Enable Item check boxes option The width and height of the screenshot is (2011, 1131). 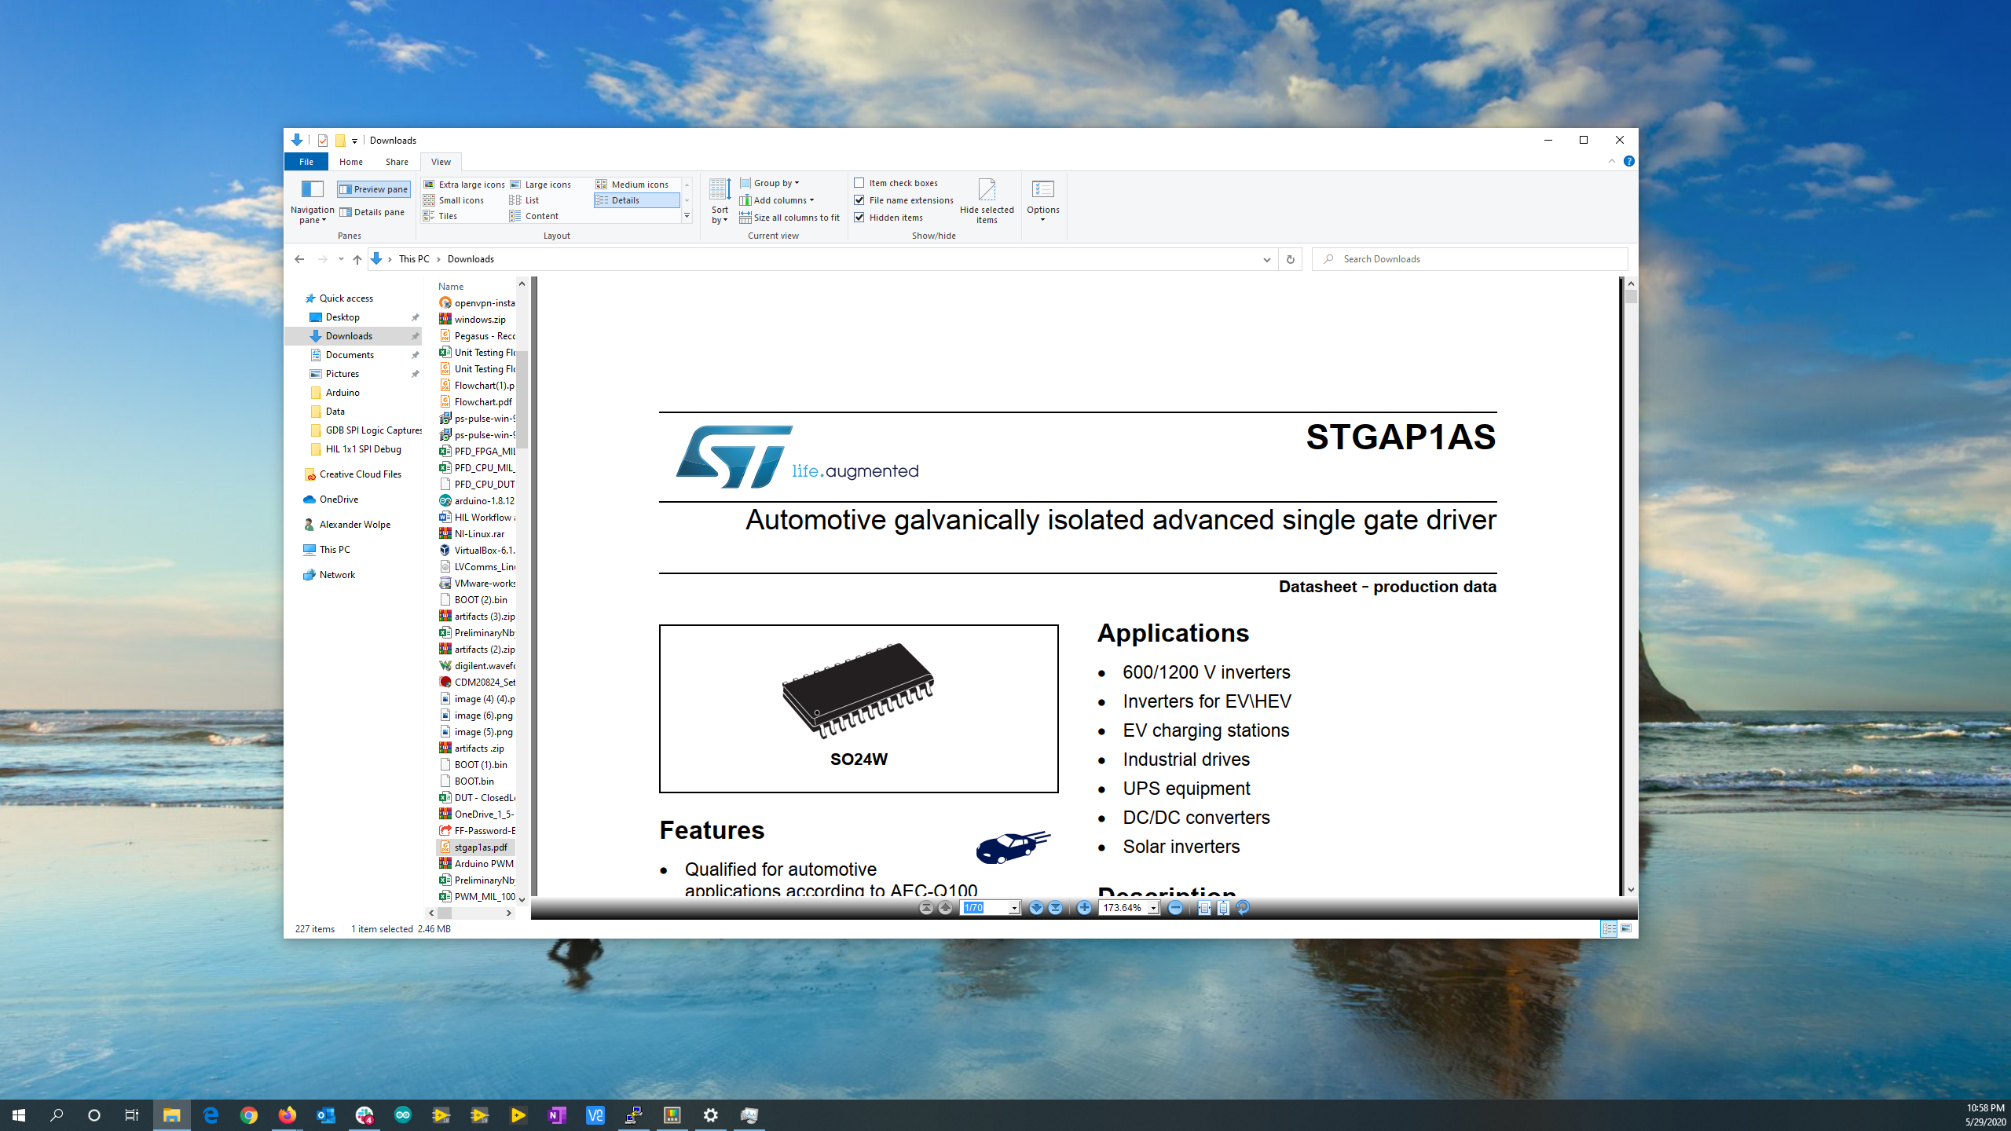coord(859,183)
